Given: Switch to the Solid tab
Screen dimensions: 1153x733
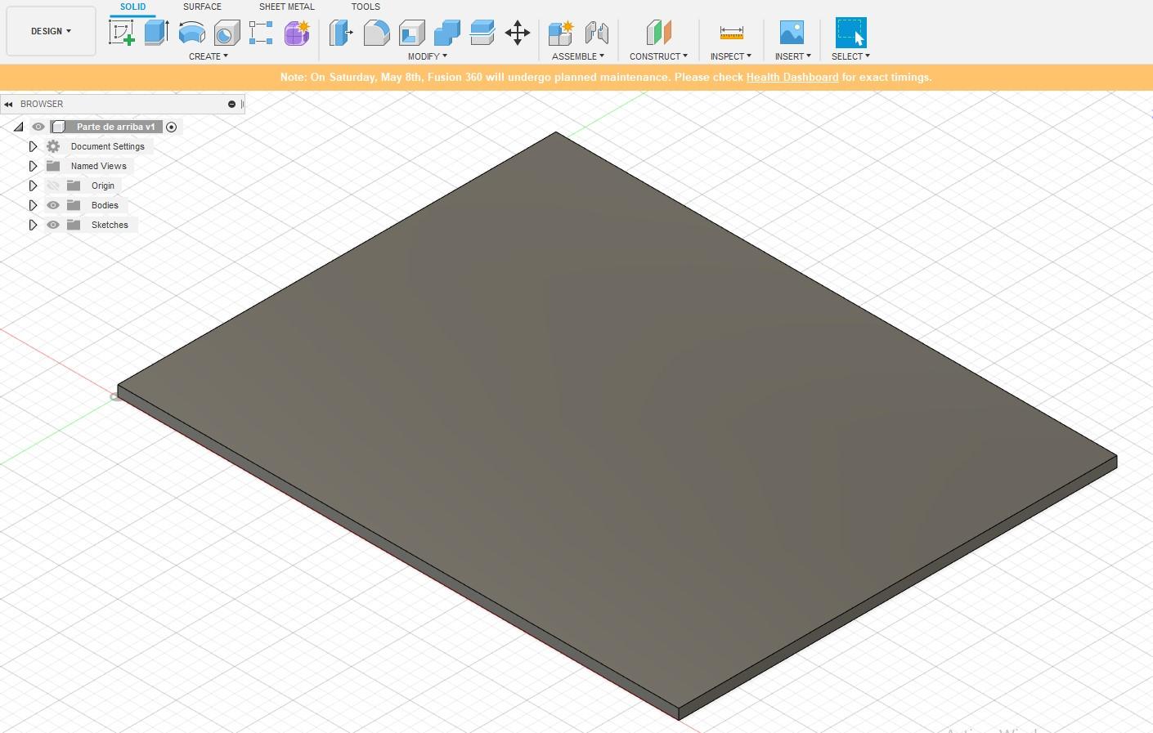Looking at the screenshot, I should [133, 7].
